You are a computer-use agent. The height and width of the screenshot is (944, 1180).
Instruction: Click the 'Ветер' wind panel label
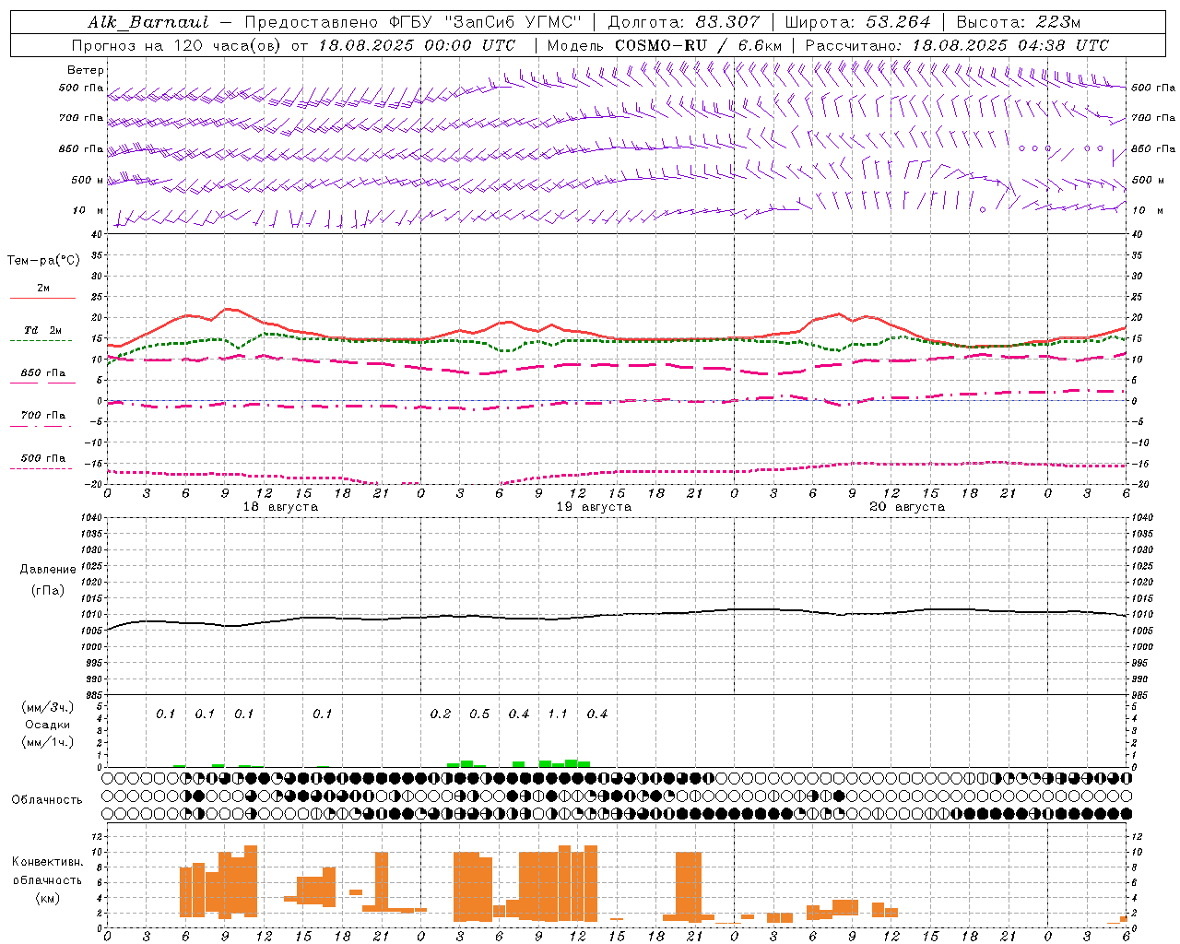click(x=86, y=70)
